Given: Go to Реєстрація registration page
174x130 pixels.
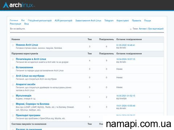Looking at the screenshot, I should 16,24.
